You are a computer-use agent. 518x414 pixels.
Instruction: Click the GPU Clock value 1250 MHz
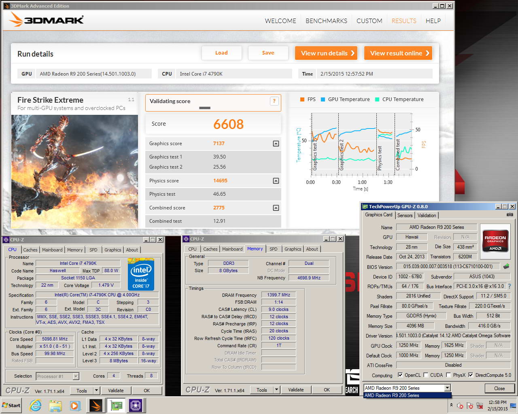[409, 346]
